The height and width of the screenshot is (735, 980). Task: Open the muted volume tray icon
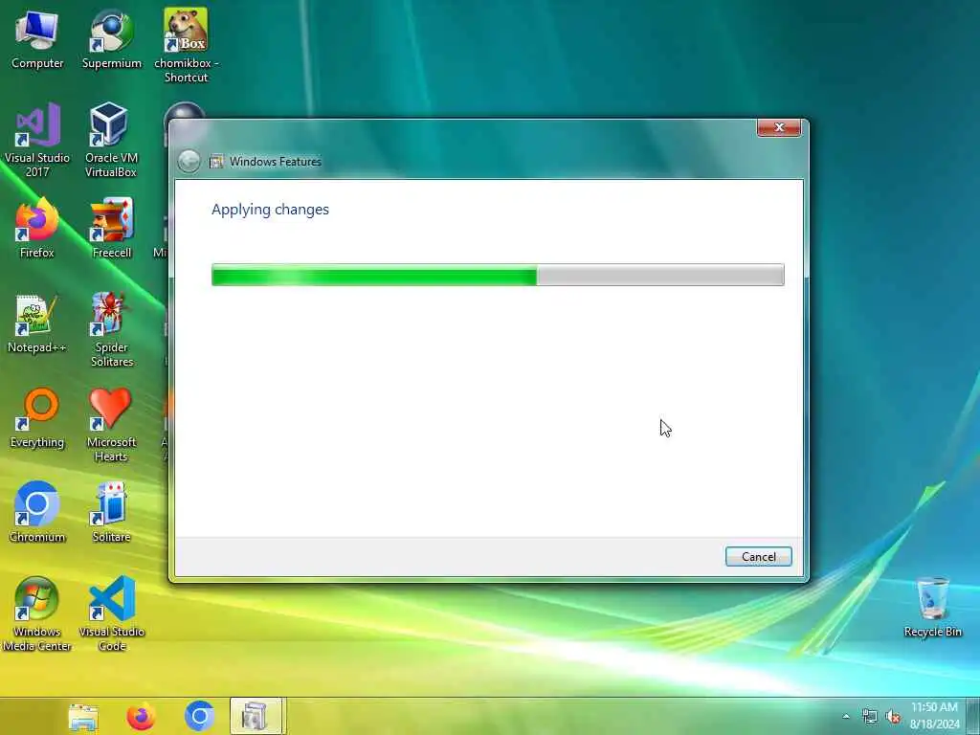click(x=893, y=716)
